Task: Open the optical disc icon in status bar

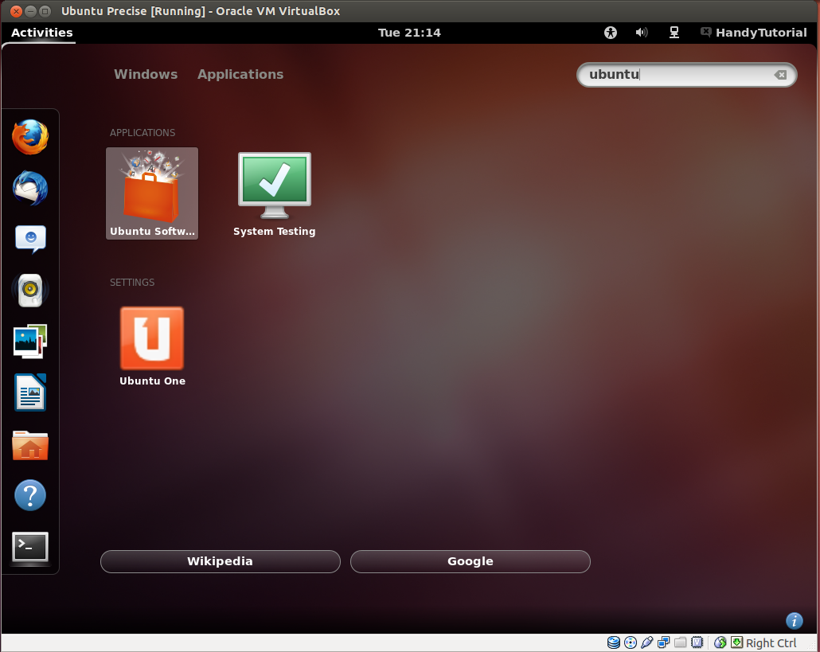Action: click(629, 642)
